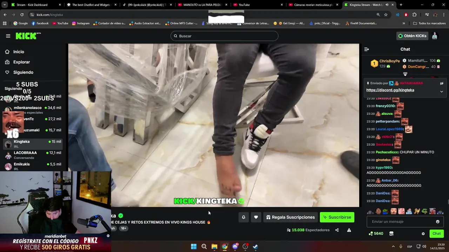Hide the pinned Discord message
The width and height of the screenshot is (449, 252).
tap(442, 83)
